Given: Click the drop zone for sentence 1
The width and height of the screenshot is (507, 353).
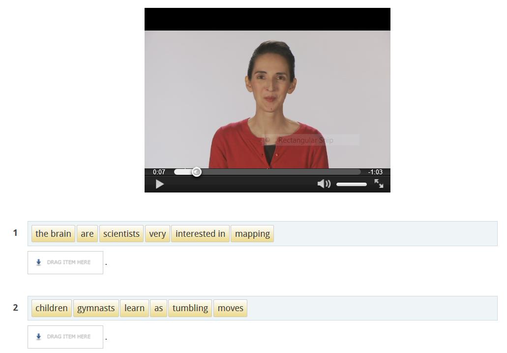Looking at the screenshot, I should [65, 262].
